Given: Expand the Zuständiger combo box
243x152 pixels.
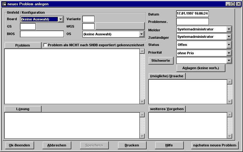Looking at the screenshot, I should pos(229,37).
